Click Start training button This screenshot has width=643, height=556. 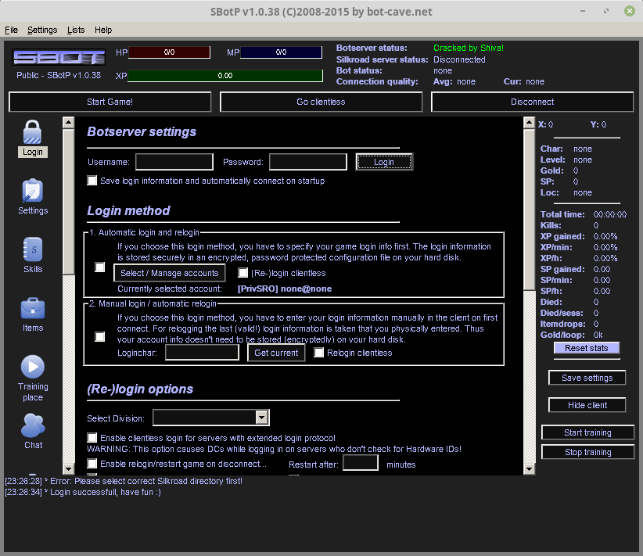[587, 432]
